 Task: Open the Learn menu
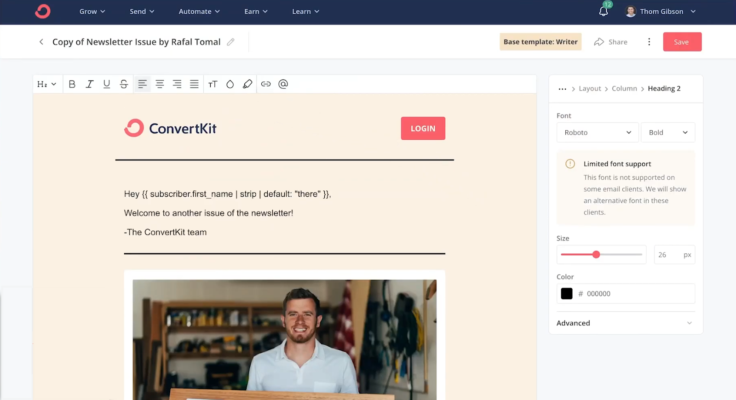[x=305, y=11]
